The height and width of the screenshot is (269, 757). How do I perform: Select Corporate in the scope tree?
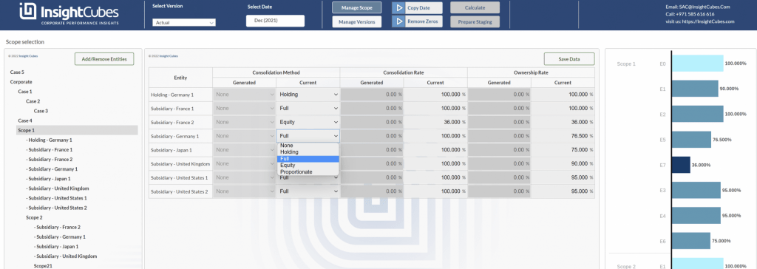[21, 81]
